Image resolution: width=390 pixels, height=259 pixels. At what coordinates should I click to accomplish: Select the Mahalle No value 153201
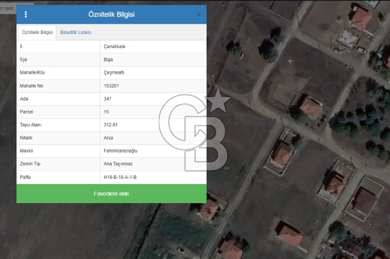[112, 86]
